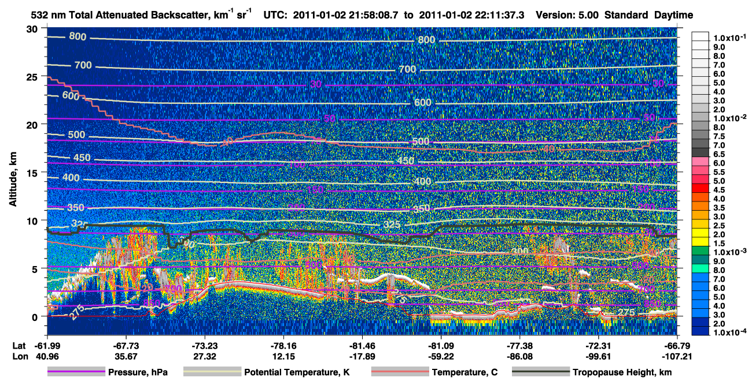The image size is (752, 385).
Task: Click longitude value 12.15
Action: pyautogui.click(x=283, y=357)
